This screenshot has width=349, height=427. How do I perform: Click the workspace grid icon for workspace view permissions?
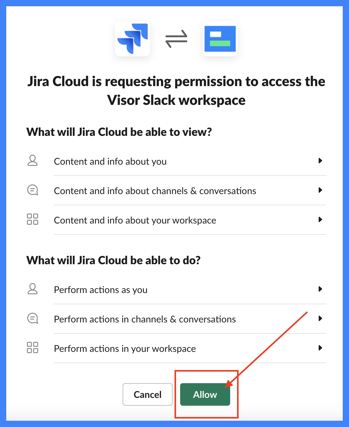33,219
